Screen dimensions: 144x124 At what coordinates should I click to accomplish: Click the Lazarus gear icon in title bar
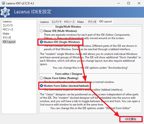tap(3, 3)
